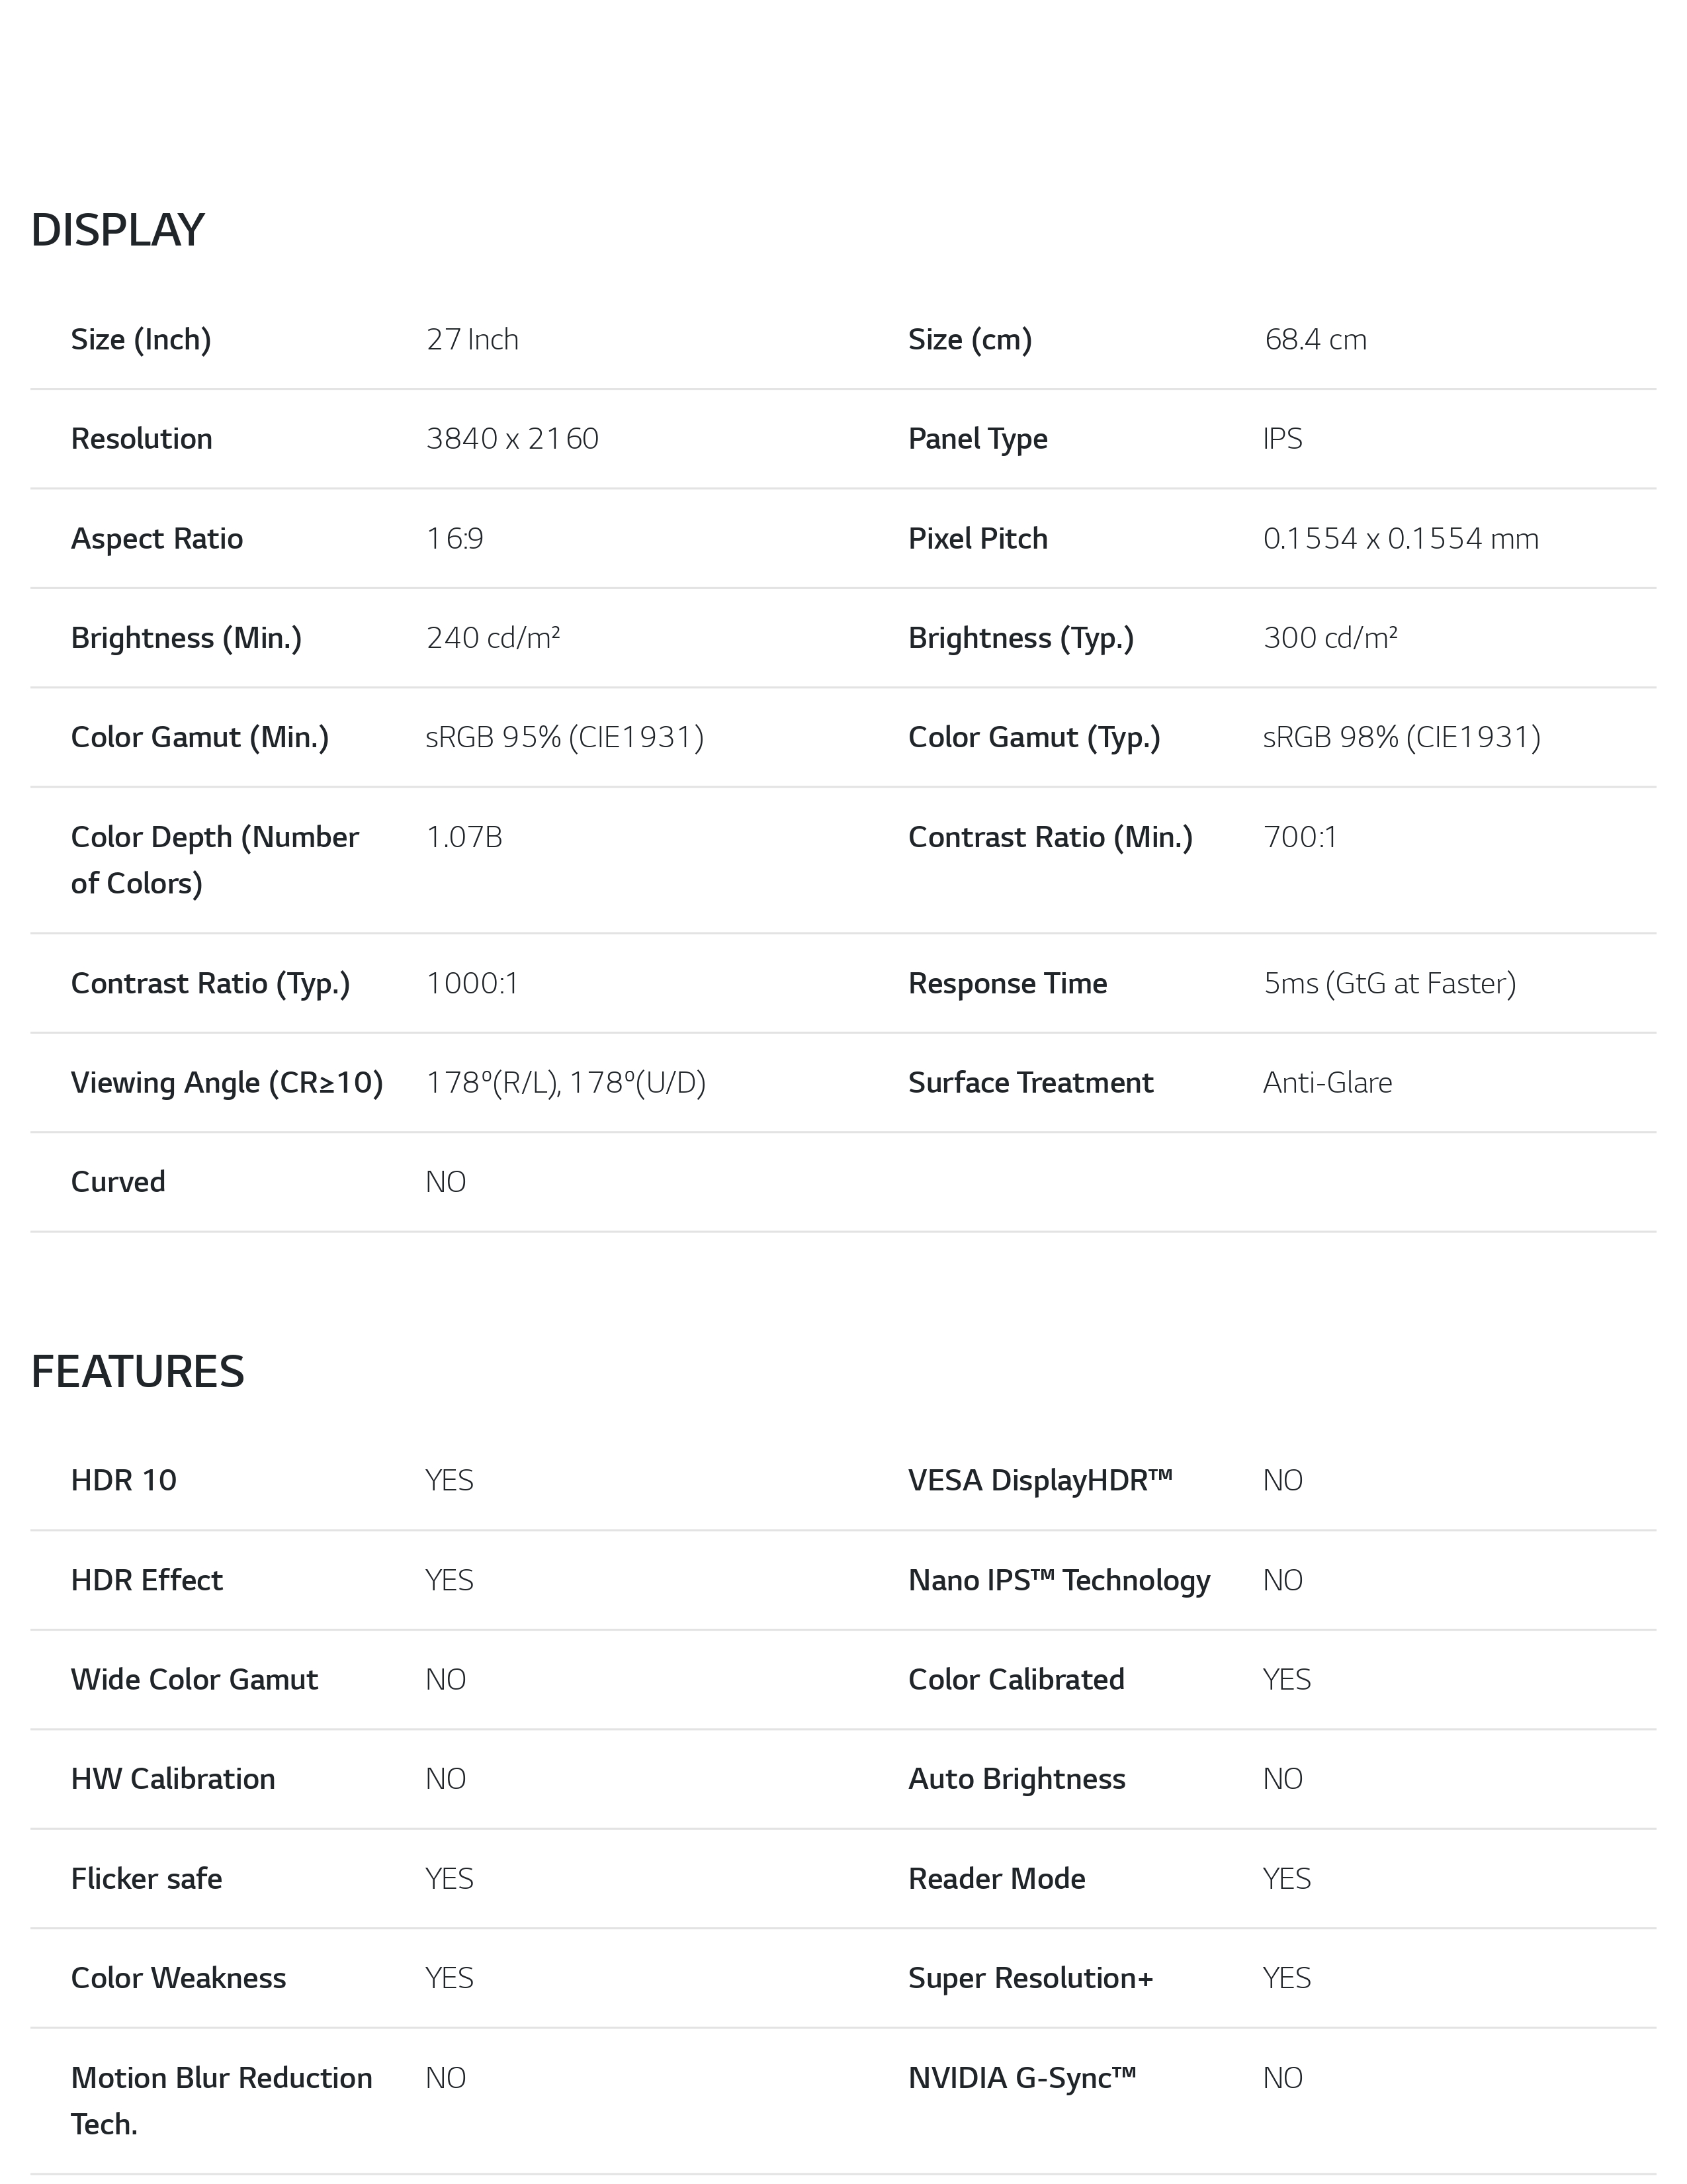Click the HDR 10 feature label
Viewport: 1687px width, 2184px height.
(x=124, y=1480)
